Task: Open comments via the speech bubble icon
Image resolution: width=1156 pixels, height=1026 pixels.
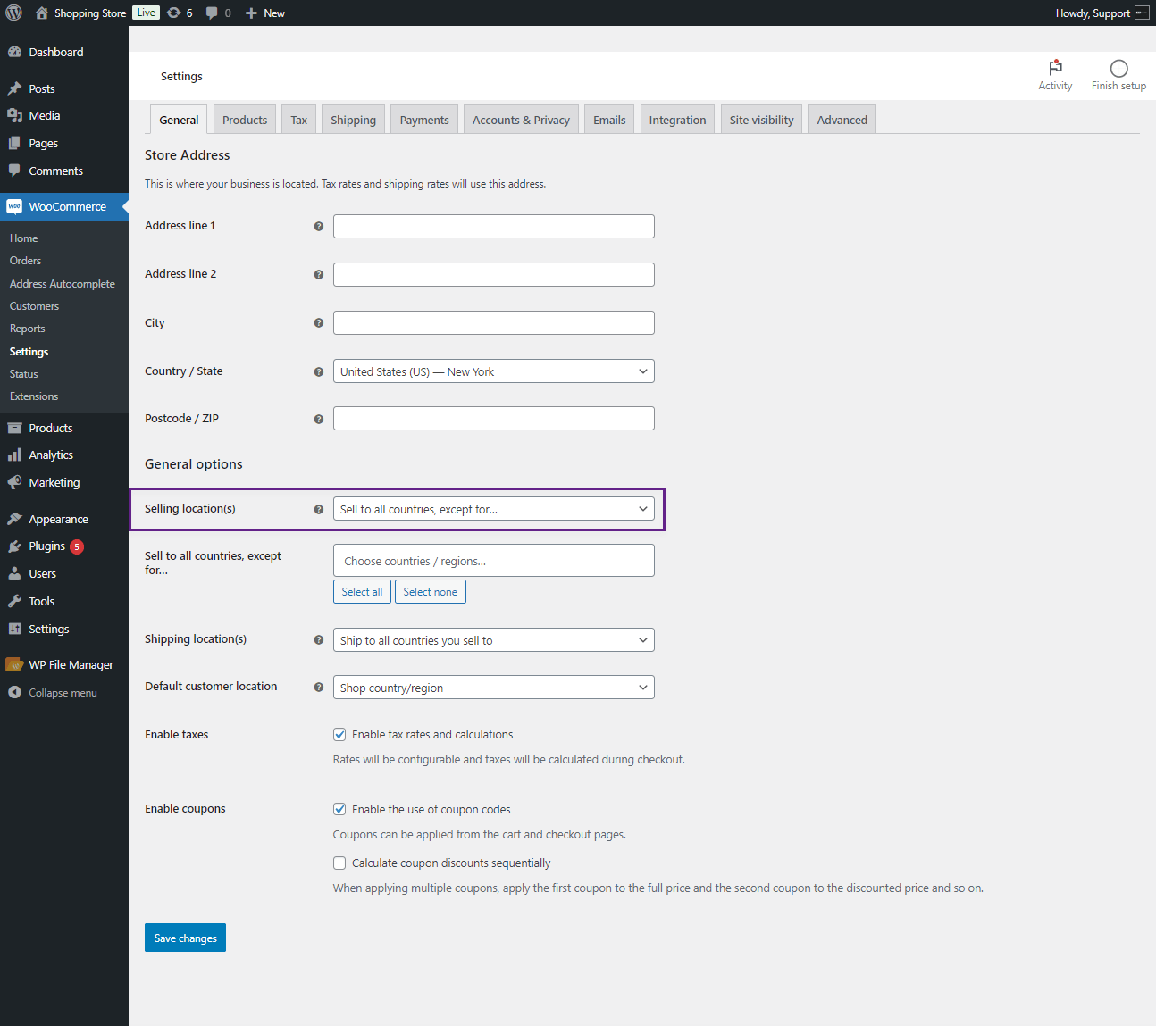Action: click(211, 13)
